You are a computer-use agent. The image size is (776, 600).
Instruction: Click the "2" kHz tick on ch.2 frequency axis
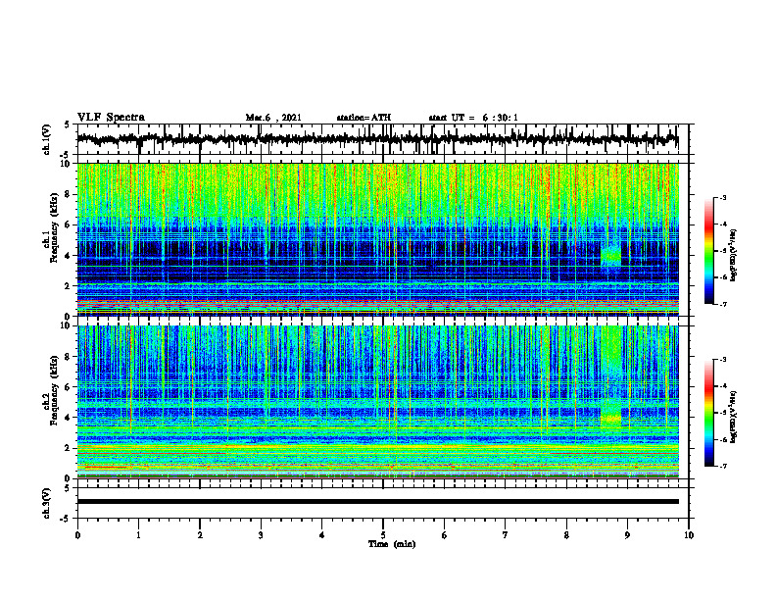[68, 448]
